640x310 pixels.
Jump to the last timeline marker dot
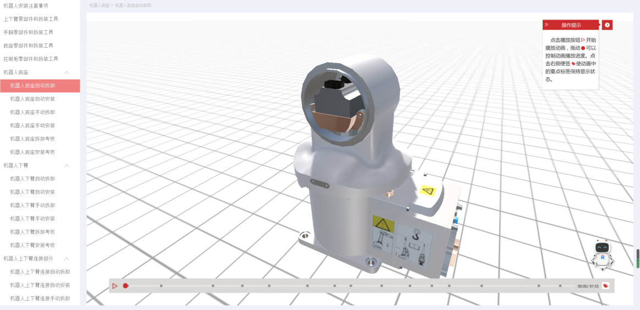click(560, 286)
